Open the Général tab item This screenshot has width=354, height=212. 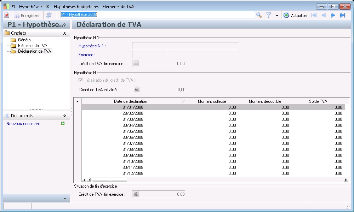(x=24, y=40)
